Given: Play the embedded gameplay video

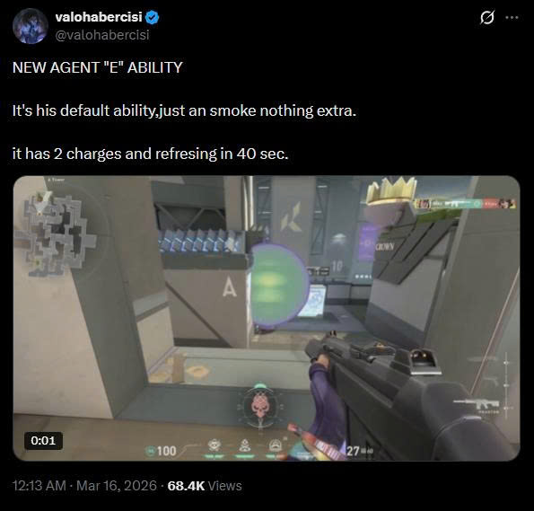Looking at the screenshot, I should coord(267,318).
